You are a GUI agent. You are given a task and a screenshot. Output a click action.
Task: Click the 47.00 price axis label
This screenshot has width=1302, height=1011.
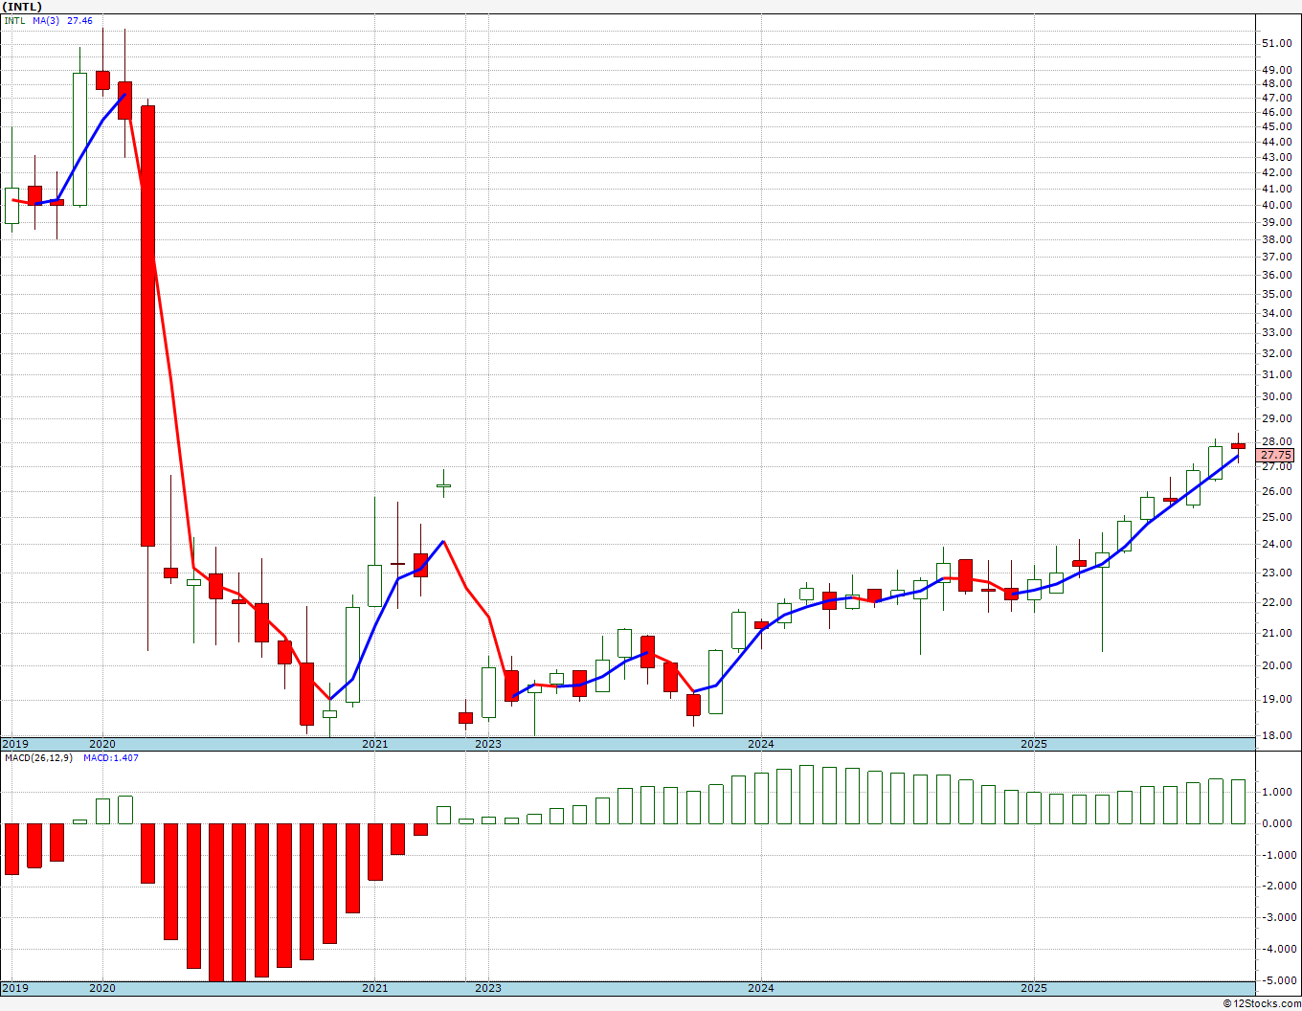point(1276,98)
